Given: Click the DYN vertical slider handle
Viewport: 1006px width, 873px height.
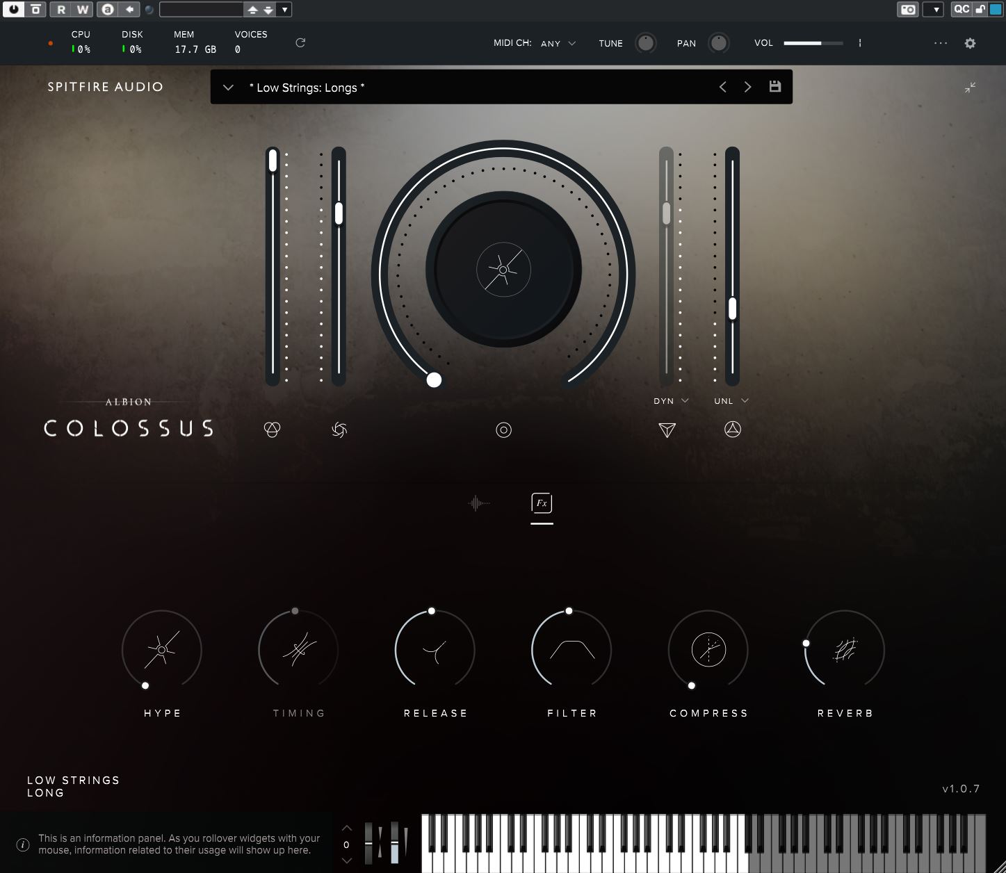Looking at the screenshot, I should point(666,213).
